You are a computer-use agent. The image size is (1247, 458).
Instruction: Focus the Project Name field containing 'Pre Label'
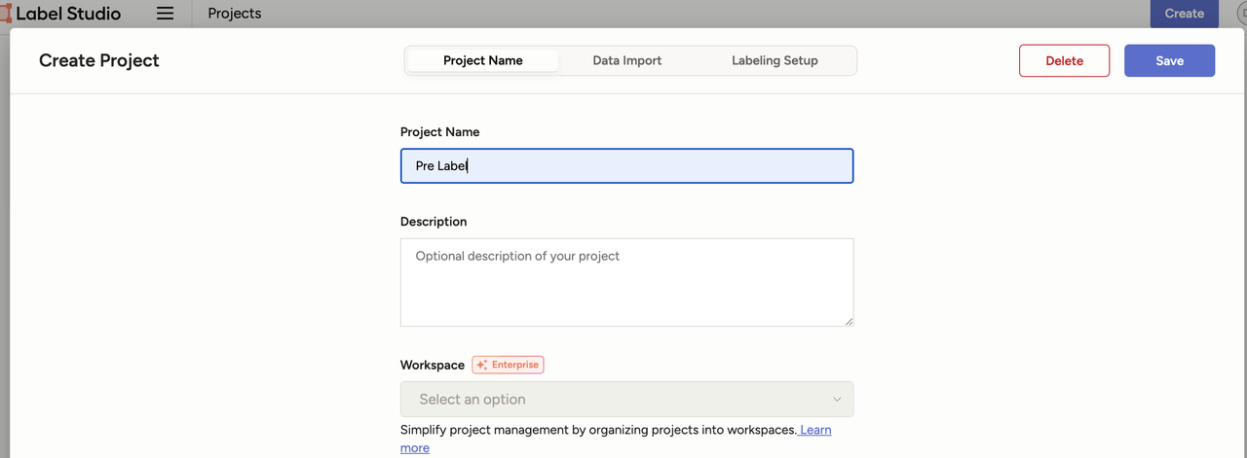[626, 165]
